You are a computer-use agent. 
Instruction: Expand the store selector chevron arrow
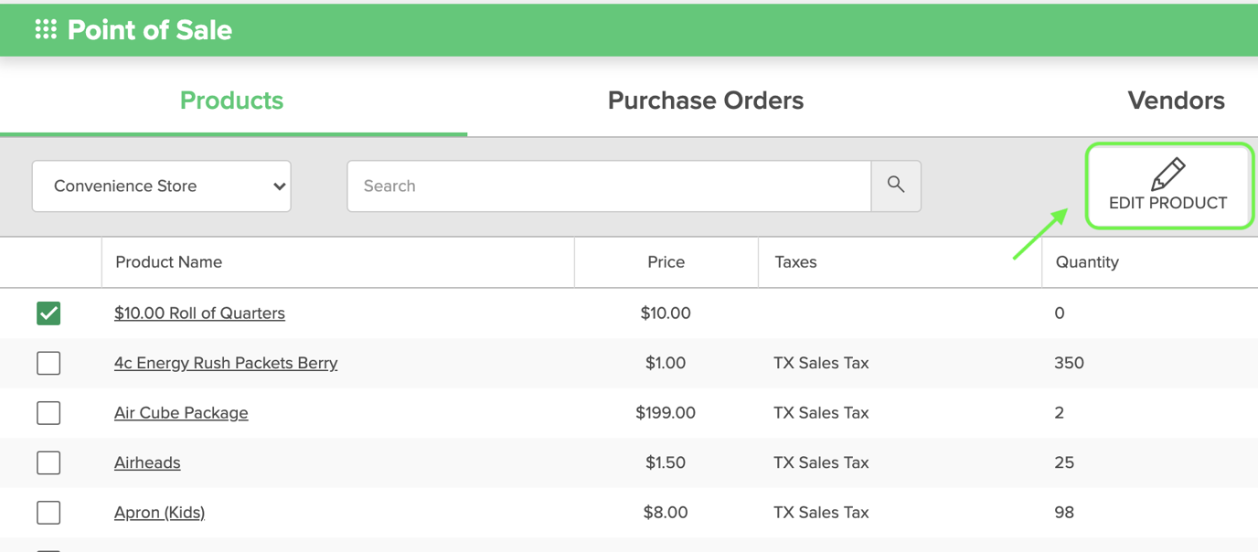[279, 186]
